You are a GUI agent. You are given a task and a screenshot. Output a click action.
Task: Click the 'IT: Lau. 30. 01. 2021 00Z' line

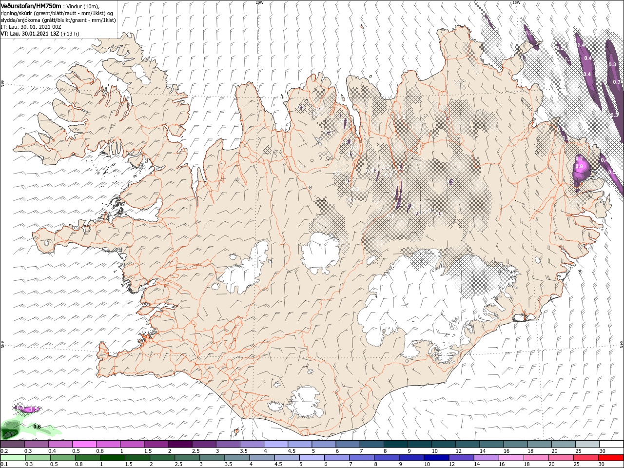point(31,27)
